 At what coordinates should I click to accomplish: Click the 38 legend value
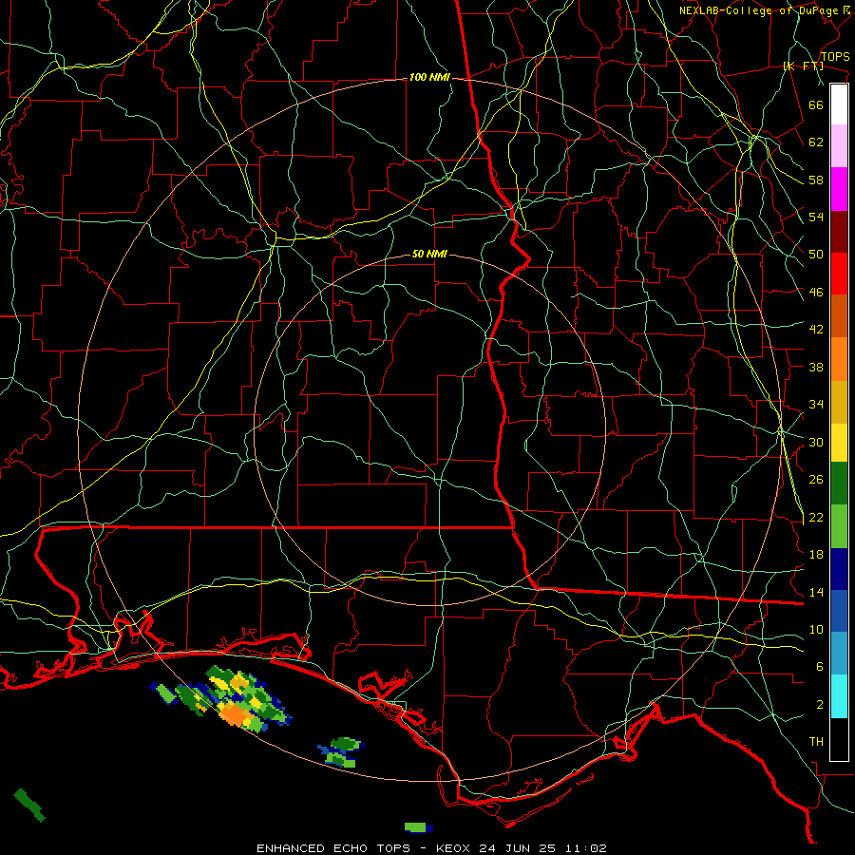pos(816,367)
